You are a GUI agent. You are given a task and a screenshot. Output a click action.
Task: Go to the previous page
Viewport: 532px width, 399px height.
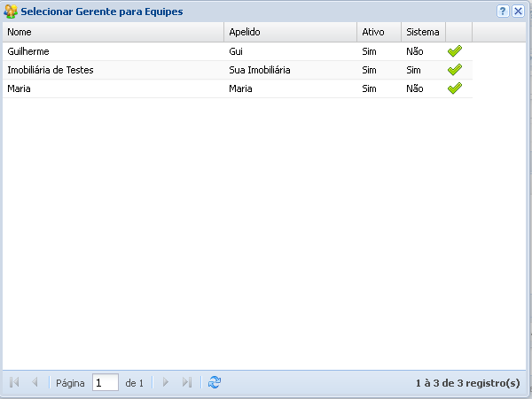[35, 382]
